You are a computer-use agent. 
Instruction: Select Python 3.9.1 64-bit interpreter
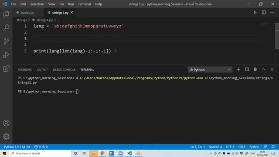17,147
